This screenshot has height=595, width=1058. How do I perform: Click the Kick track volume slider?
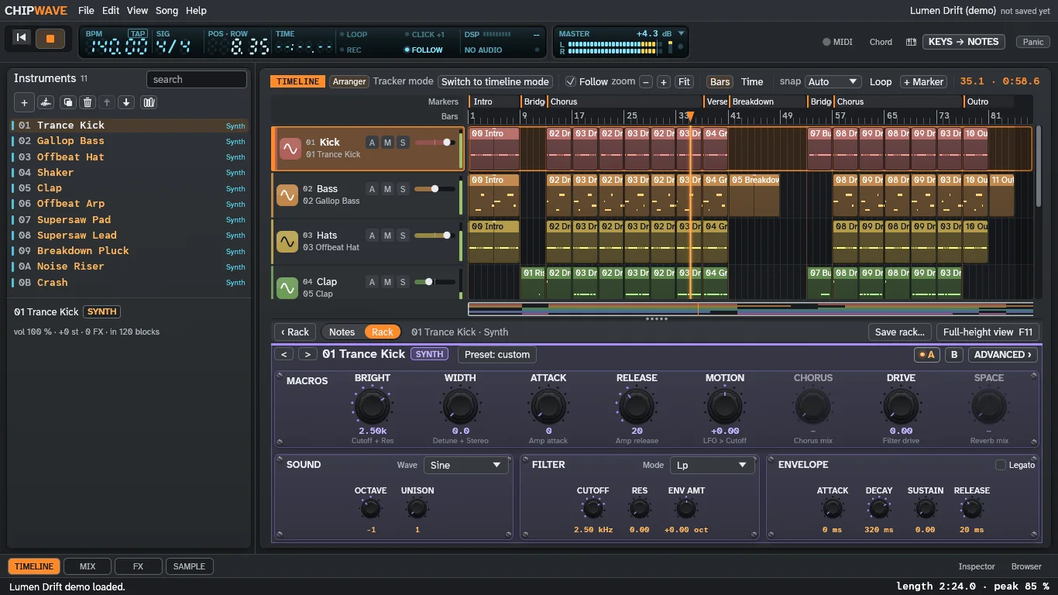(435, 143)
